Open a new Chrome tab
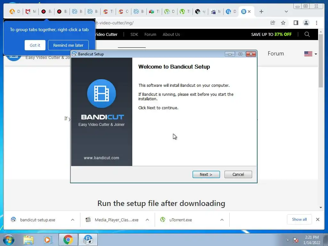This screenshot has width=328, height=246. click(261, 12)
